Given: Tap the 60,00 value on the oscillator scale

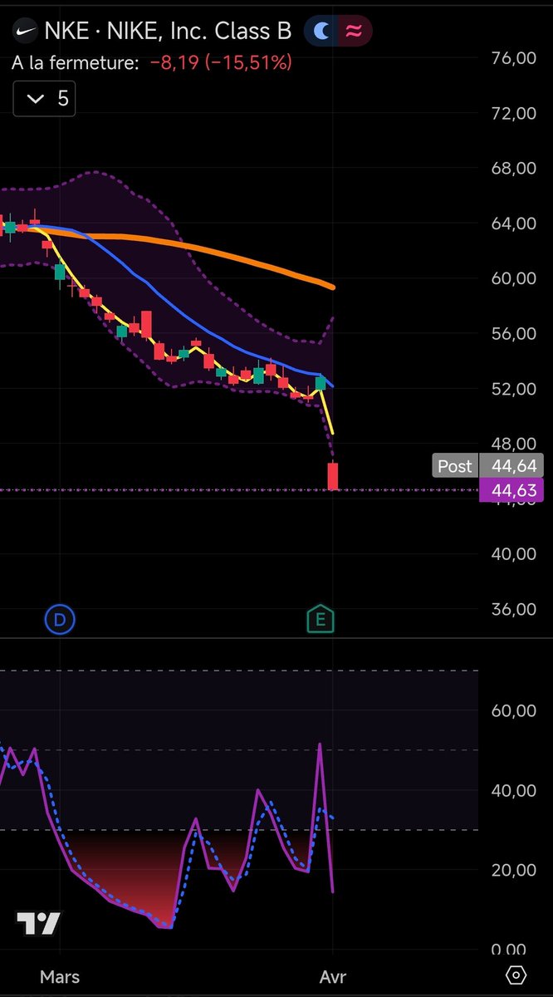Looking at the screenshot, I should pos(513,710).
